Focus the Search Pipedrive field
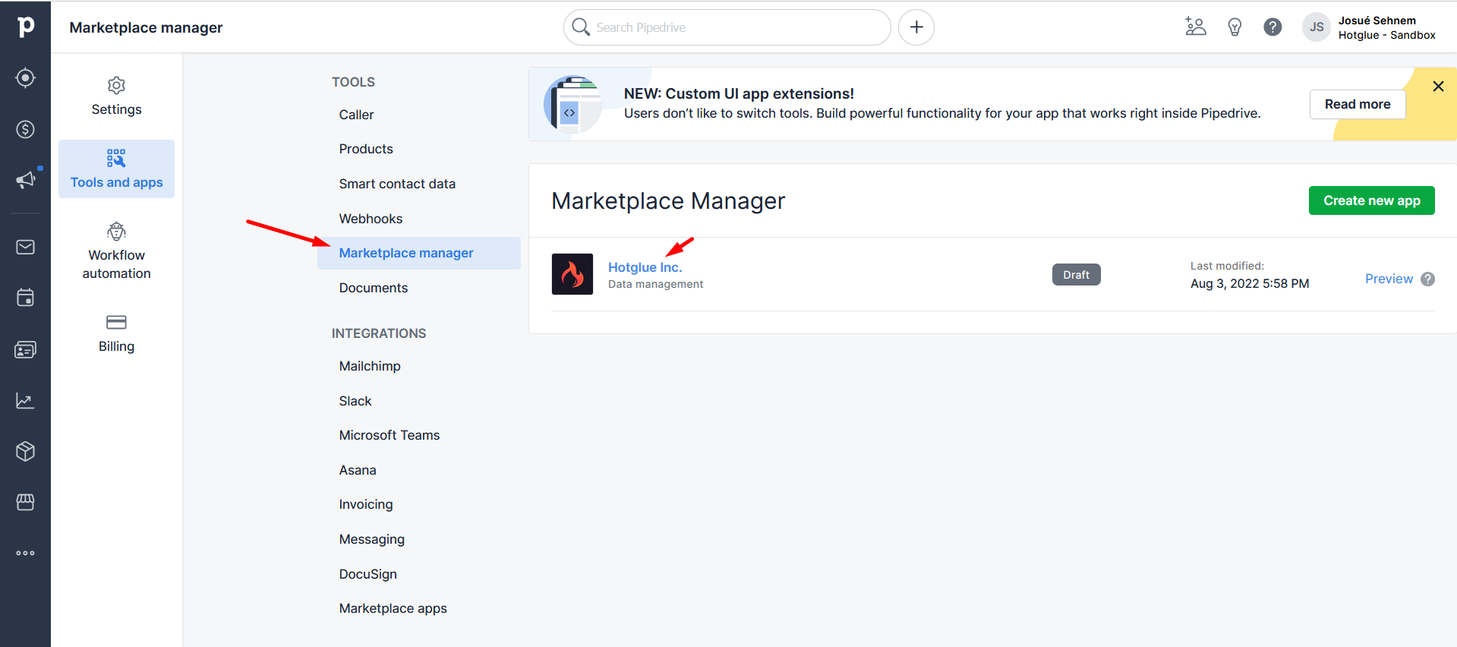Screen dimensions: 1457x647 (727, 27)
